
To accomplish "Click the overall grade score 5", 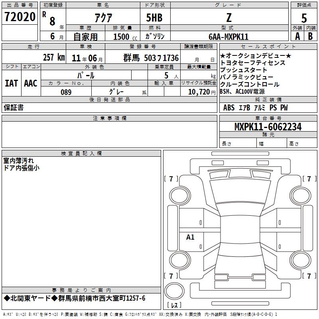I will click(304, 18).
